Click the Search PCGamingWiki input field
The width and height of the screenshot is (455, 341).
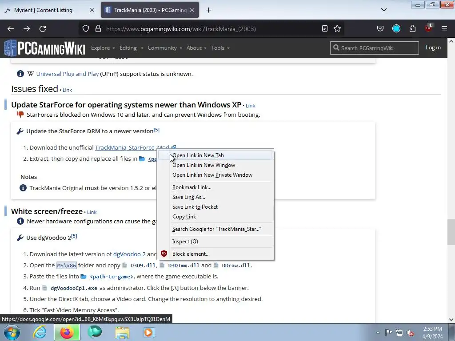(374, 48)
